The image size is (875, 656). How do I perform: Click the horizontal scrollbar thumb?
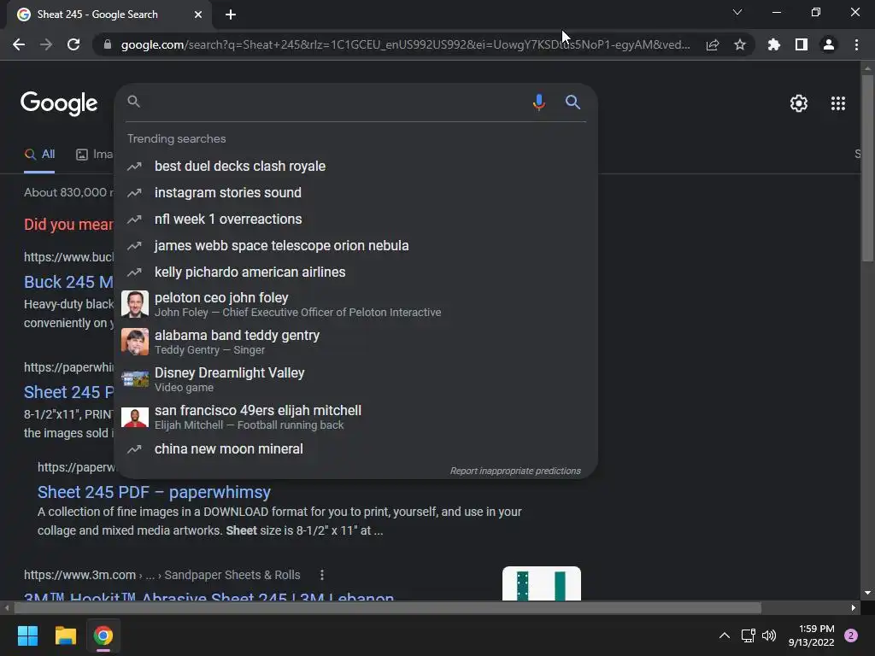point(387,607)
